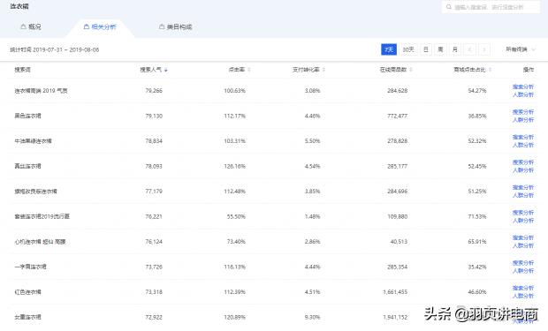Screen dimensions: 548x331
Task: Open 人群分析 link in the 78,834 row
Action: pyautogui.click(x=523, y=145)
